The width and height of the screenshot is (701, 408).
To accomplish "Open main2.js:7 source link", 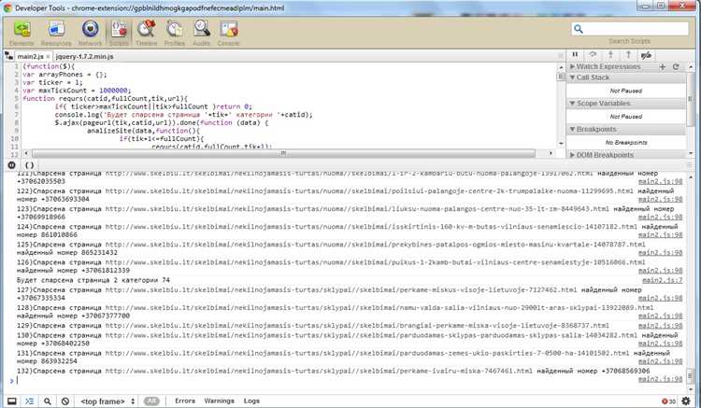I will (662, 280).
